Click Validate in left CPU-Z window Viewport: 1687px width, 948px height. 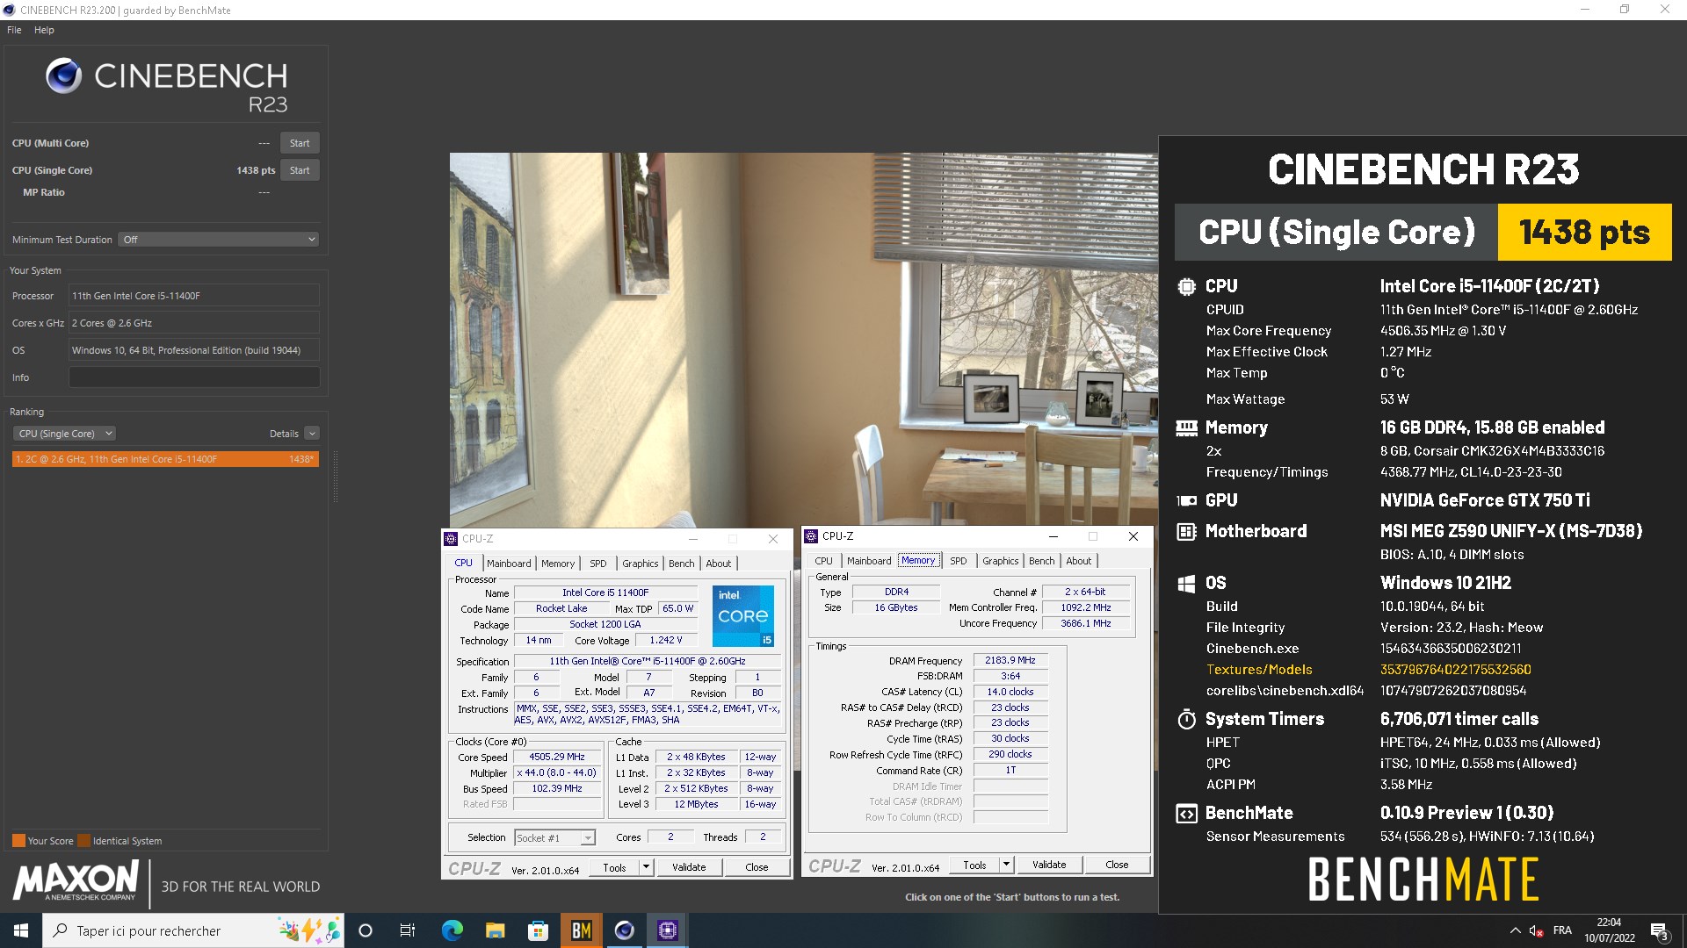(689, 867)
